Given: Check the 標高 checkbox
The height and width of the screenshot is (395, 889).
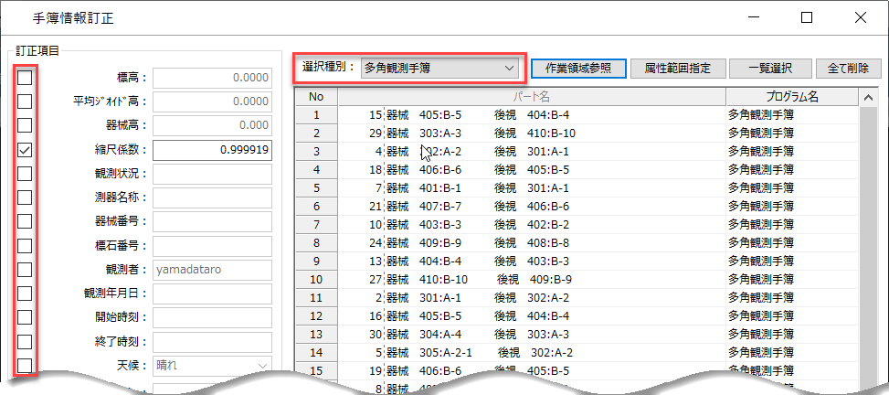Looking at the screenshot, I should pyautogui.click(x=26, y=78).
